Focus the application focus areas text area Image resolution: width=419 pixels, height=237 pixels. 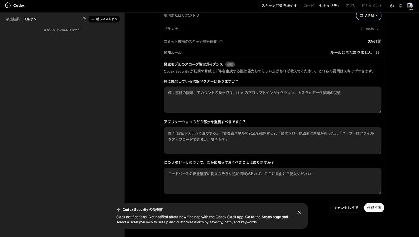pos(272,140)
